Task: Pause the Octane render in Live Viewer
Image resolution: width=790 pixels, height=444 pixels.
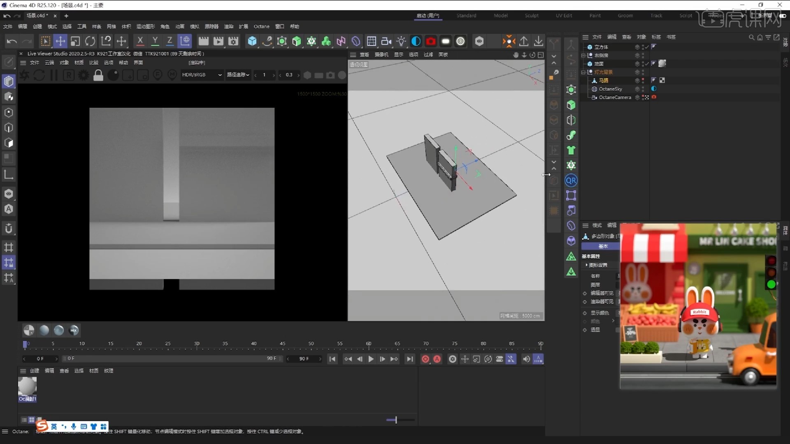Action: [53, 74]
